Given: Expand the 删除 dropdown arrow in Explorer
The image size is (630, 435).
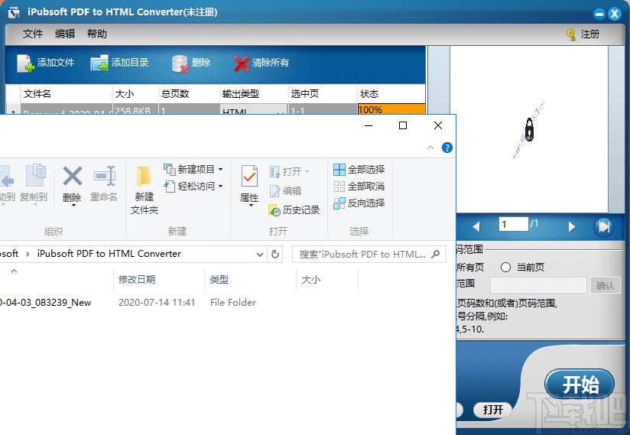Looking at the screenshot, I should [x=73, y=205].
